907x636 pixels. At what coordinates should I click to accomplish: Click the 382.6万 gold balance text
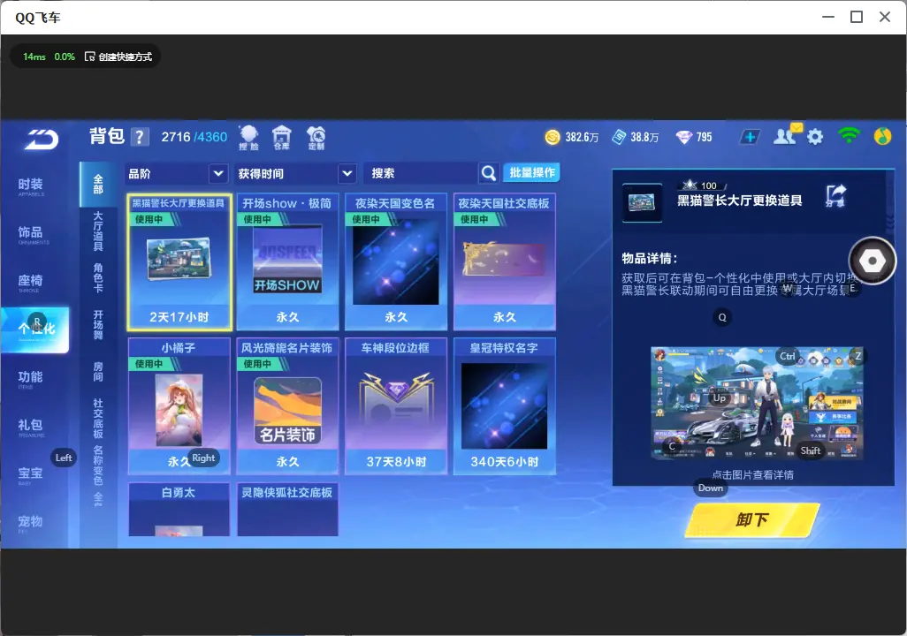[x=582, y=137]
